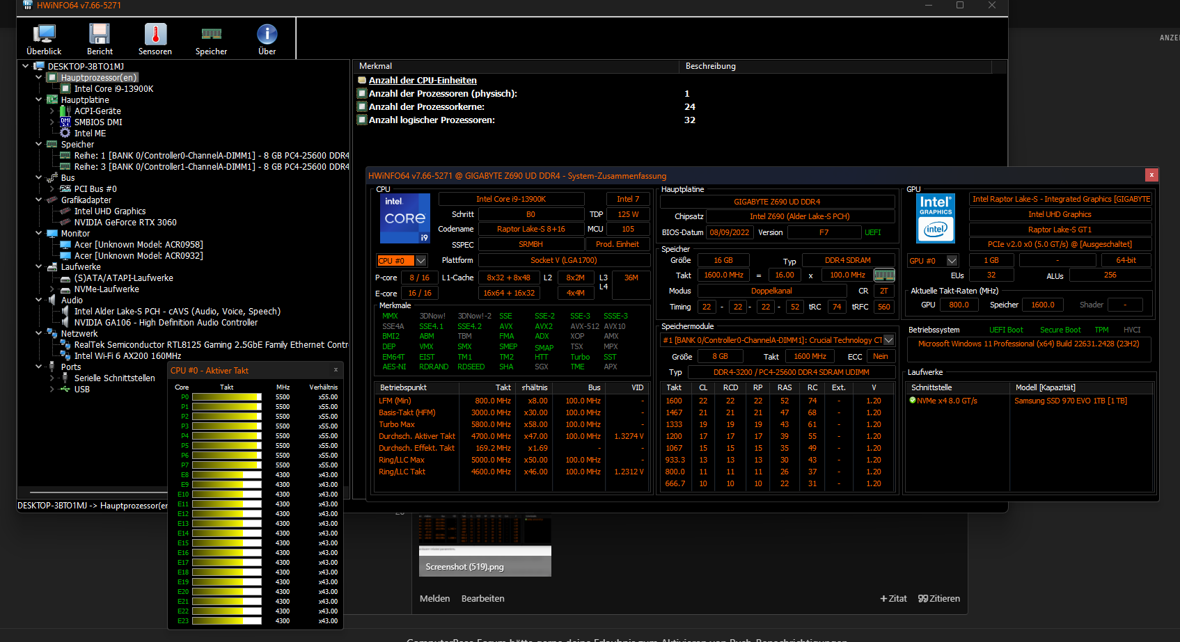1180x642 pixels.
Task: Click the E23 core clock bar
Action: pyautogui.click(x=227, y=621)
